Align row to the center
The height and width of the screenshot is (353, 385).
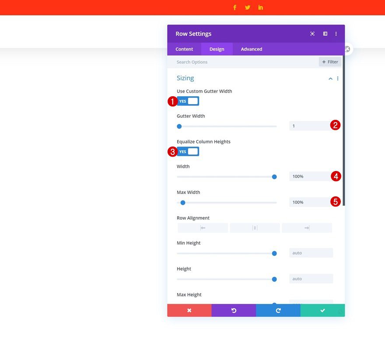pos(255,228)
